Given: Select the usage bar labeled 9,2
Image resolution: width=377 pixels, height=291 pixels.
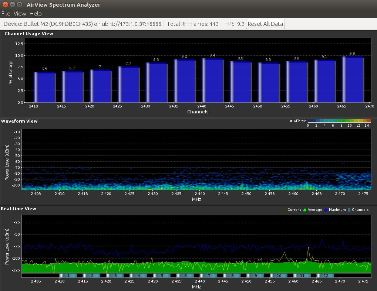Looking at the screenshot, I should (185, 81).
